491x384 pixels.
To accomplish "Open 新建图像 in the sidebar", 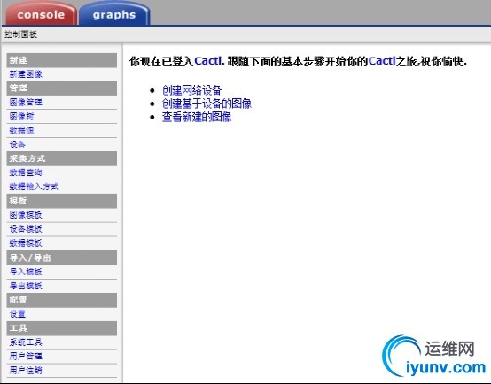I will coord(26,74).
